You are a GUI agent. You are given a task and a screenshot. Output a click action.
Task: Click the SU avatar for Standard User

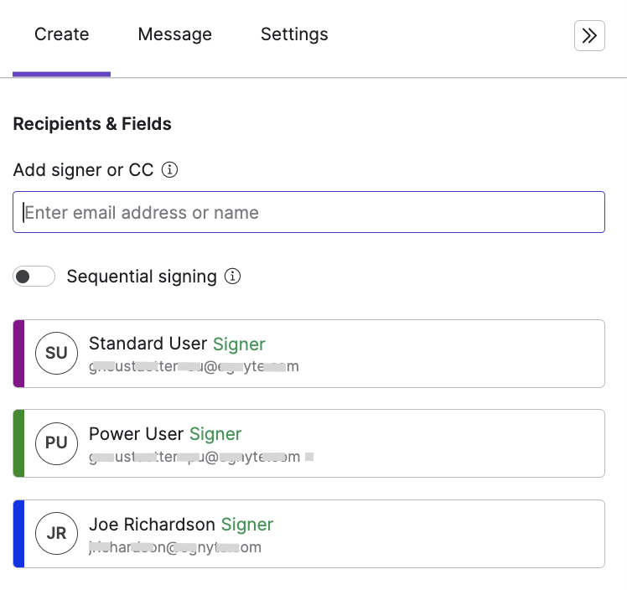pos(56,354)
